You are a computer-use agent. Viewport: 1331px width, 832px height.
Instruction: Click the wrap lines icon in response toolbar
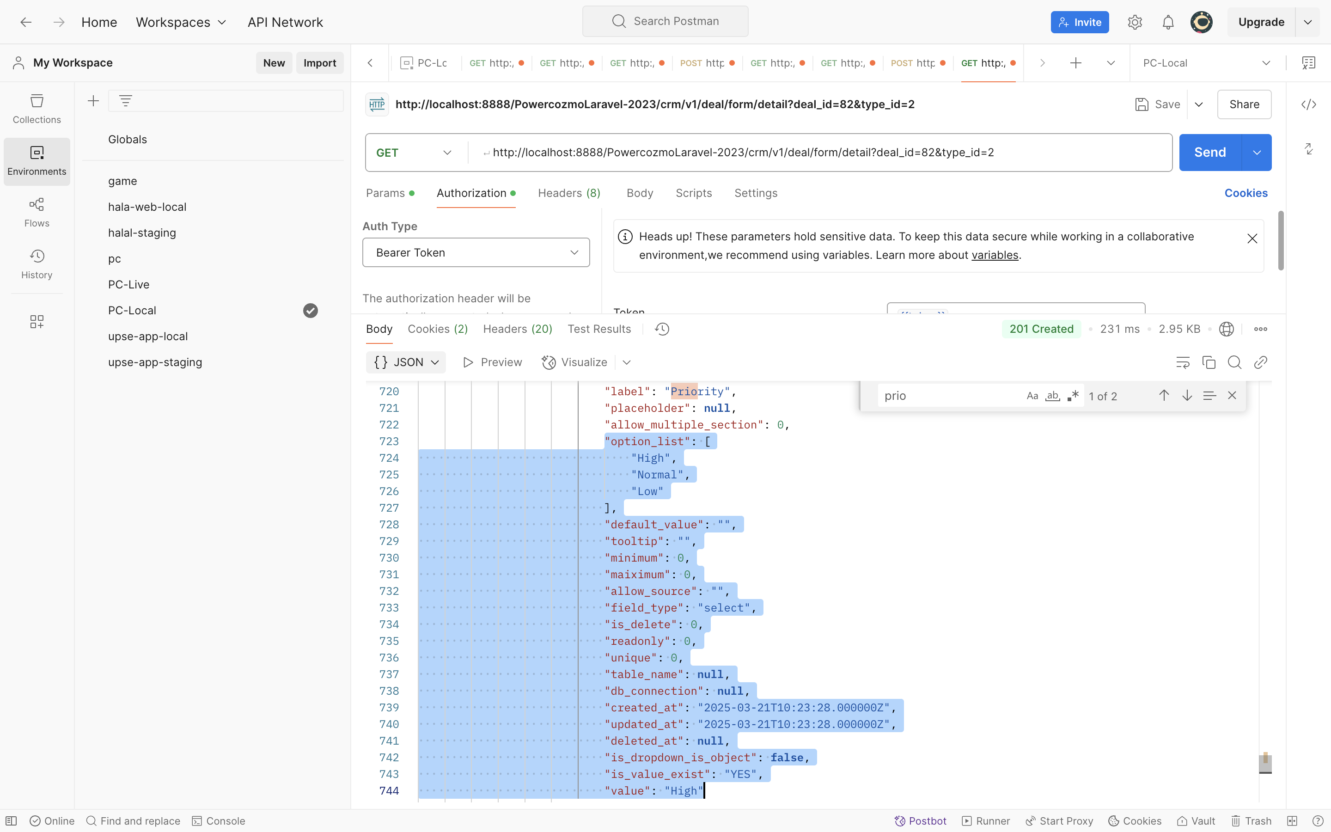(1183, 362)
